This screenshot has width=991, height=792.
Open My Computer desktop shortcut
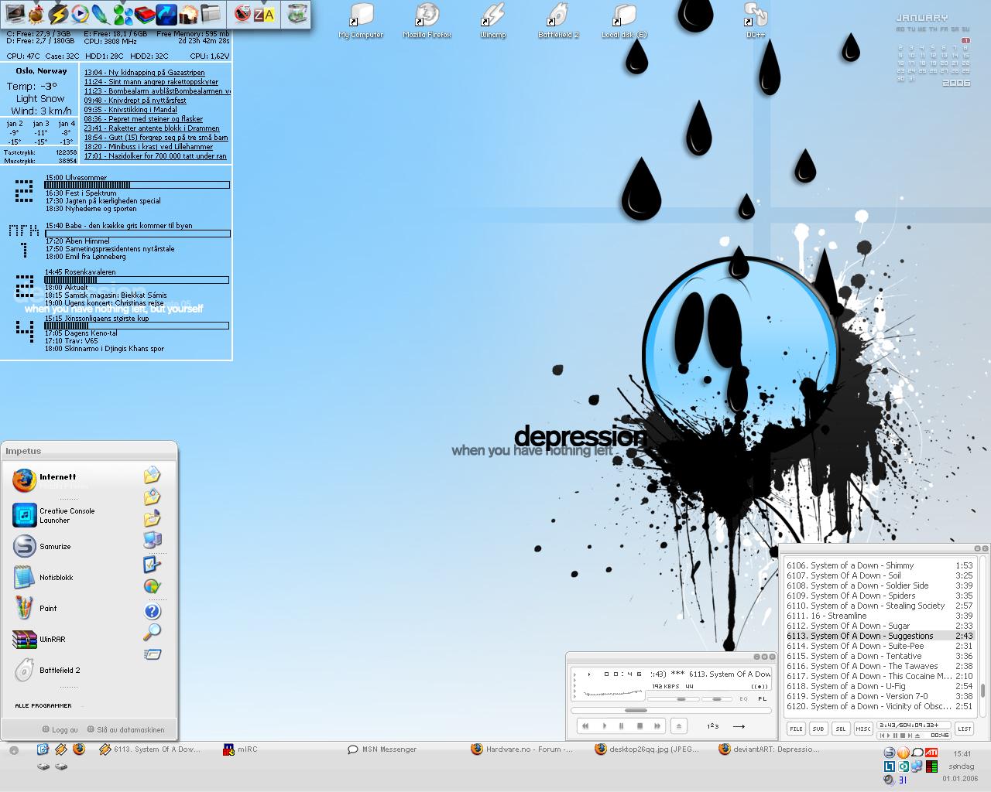coord(361,21)
